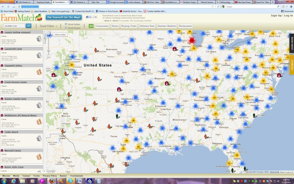This screenshot has width=294, height=184.
Task: Toggle the Show Buyers checkbox
Action: [66, 28]
